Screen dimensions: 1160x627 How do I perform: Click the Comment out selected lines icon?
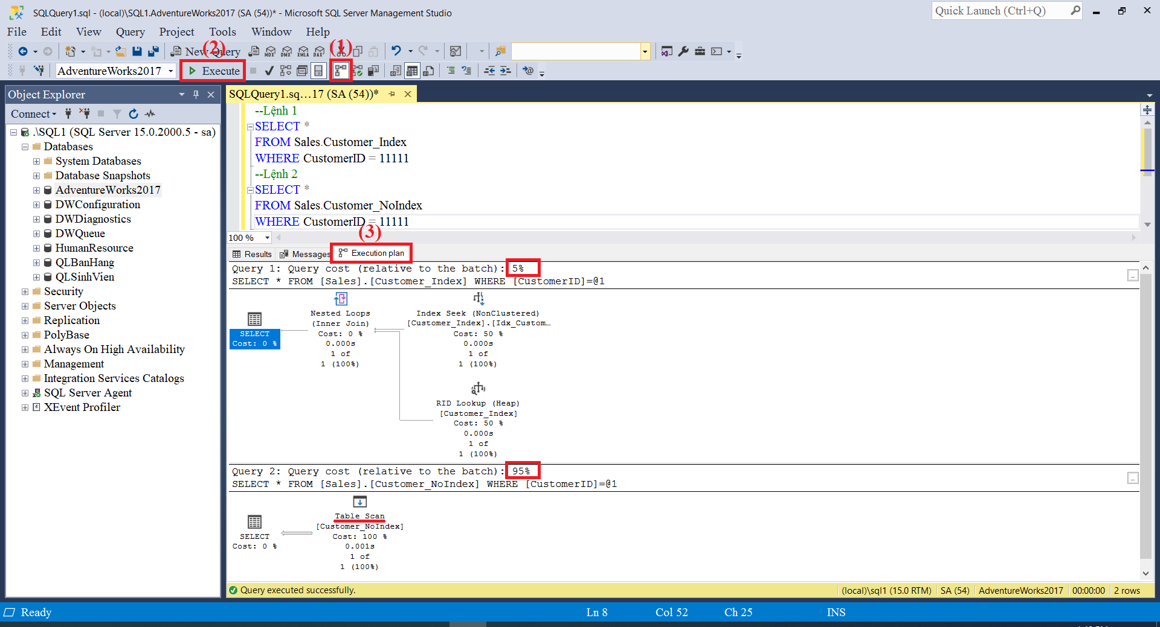[x=451, y=71]
